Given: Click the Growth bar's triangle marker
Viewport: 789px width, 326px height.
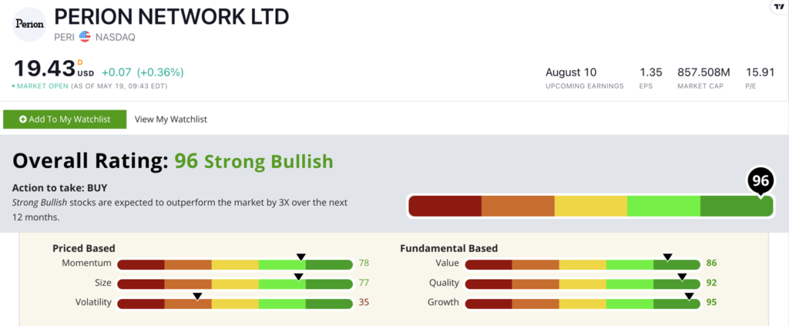Looking at the screenshot, I should (689, 296).
